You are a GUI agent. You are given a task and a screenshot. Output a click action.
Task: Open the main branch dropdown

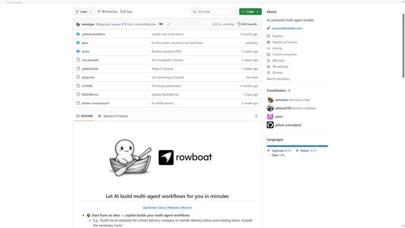pos(84,12)
